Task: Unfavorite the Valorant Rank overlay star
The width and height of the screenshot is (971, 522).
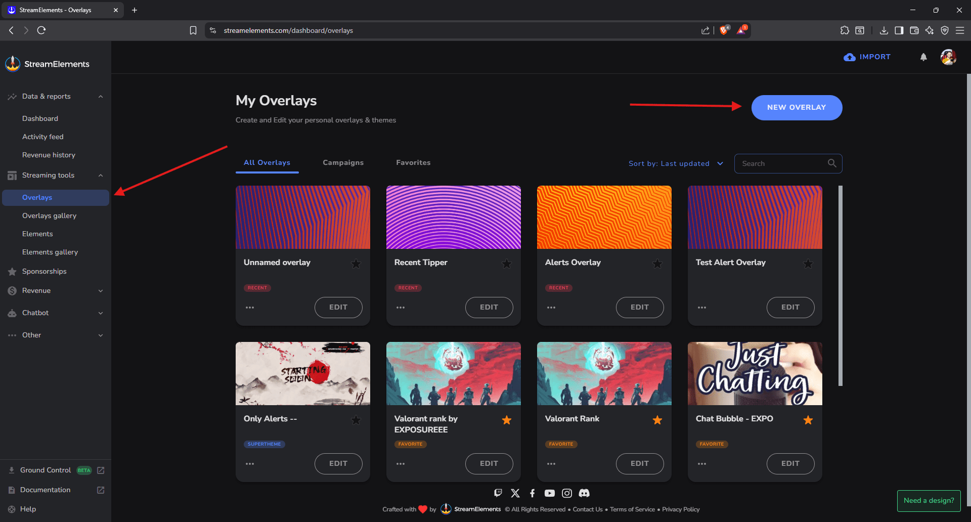Action: click(657, 420)
